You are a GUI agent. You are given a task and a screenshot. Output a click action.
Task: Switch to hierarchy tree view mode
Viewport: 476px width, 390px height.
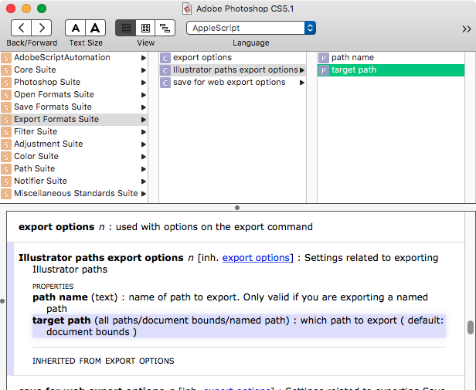coord(165,28)
